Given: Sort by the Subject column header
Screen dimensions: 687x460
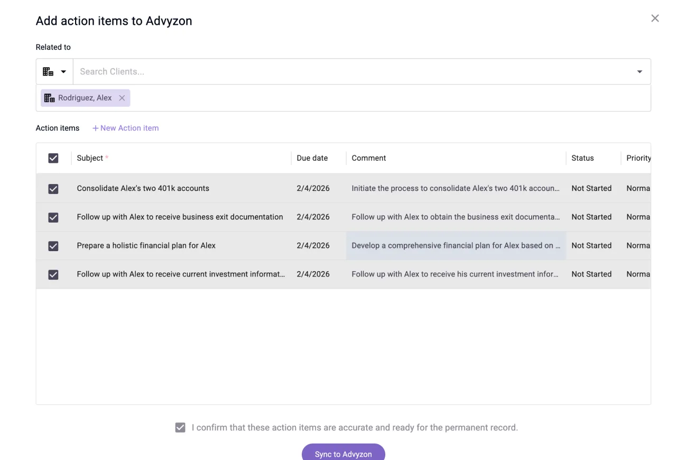Looking at the screenshot, I should click(x=90, y=158).
